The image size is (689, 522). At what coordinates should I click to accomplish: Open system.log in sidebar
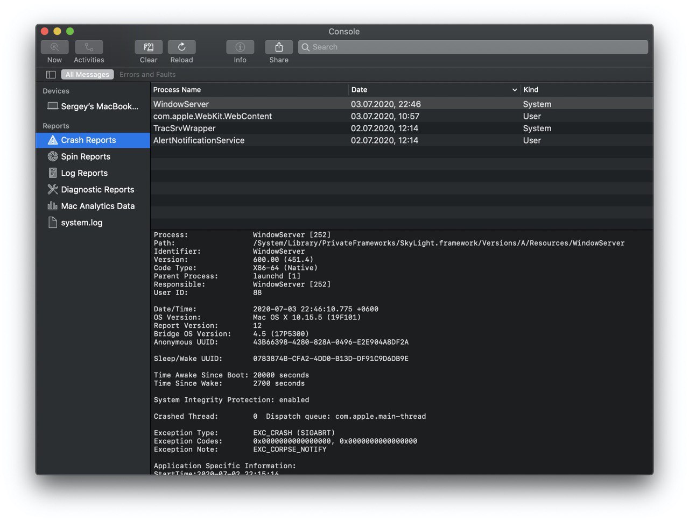93,223
